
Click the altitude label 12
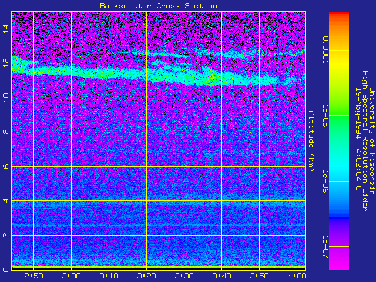click(6, 63)
